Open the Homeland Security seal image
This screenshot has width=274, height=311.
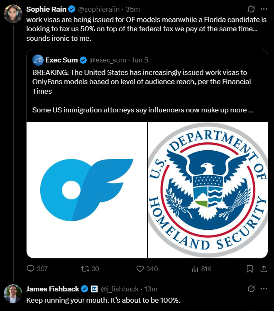coord(208,190)
